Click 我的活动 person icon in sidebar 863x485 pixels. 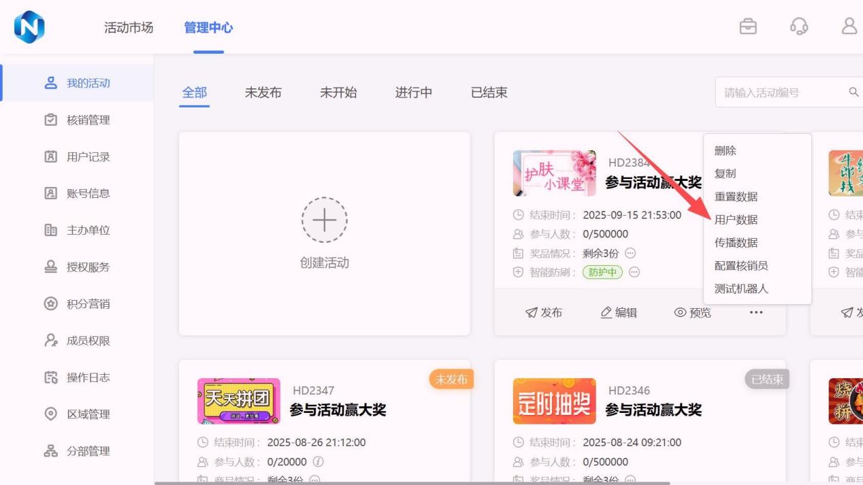[x=51, y=83]
